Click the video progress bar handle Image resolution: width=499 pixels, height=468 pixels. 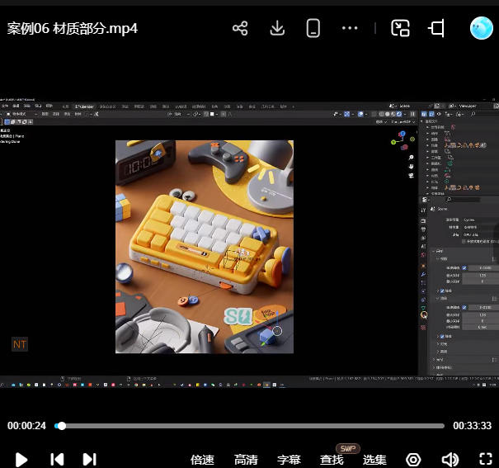(x=60, y=426)
